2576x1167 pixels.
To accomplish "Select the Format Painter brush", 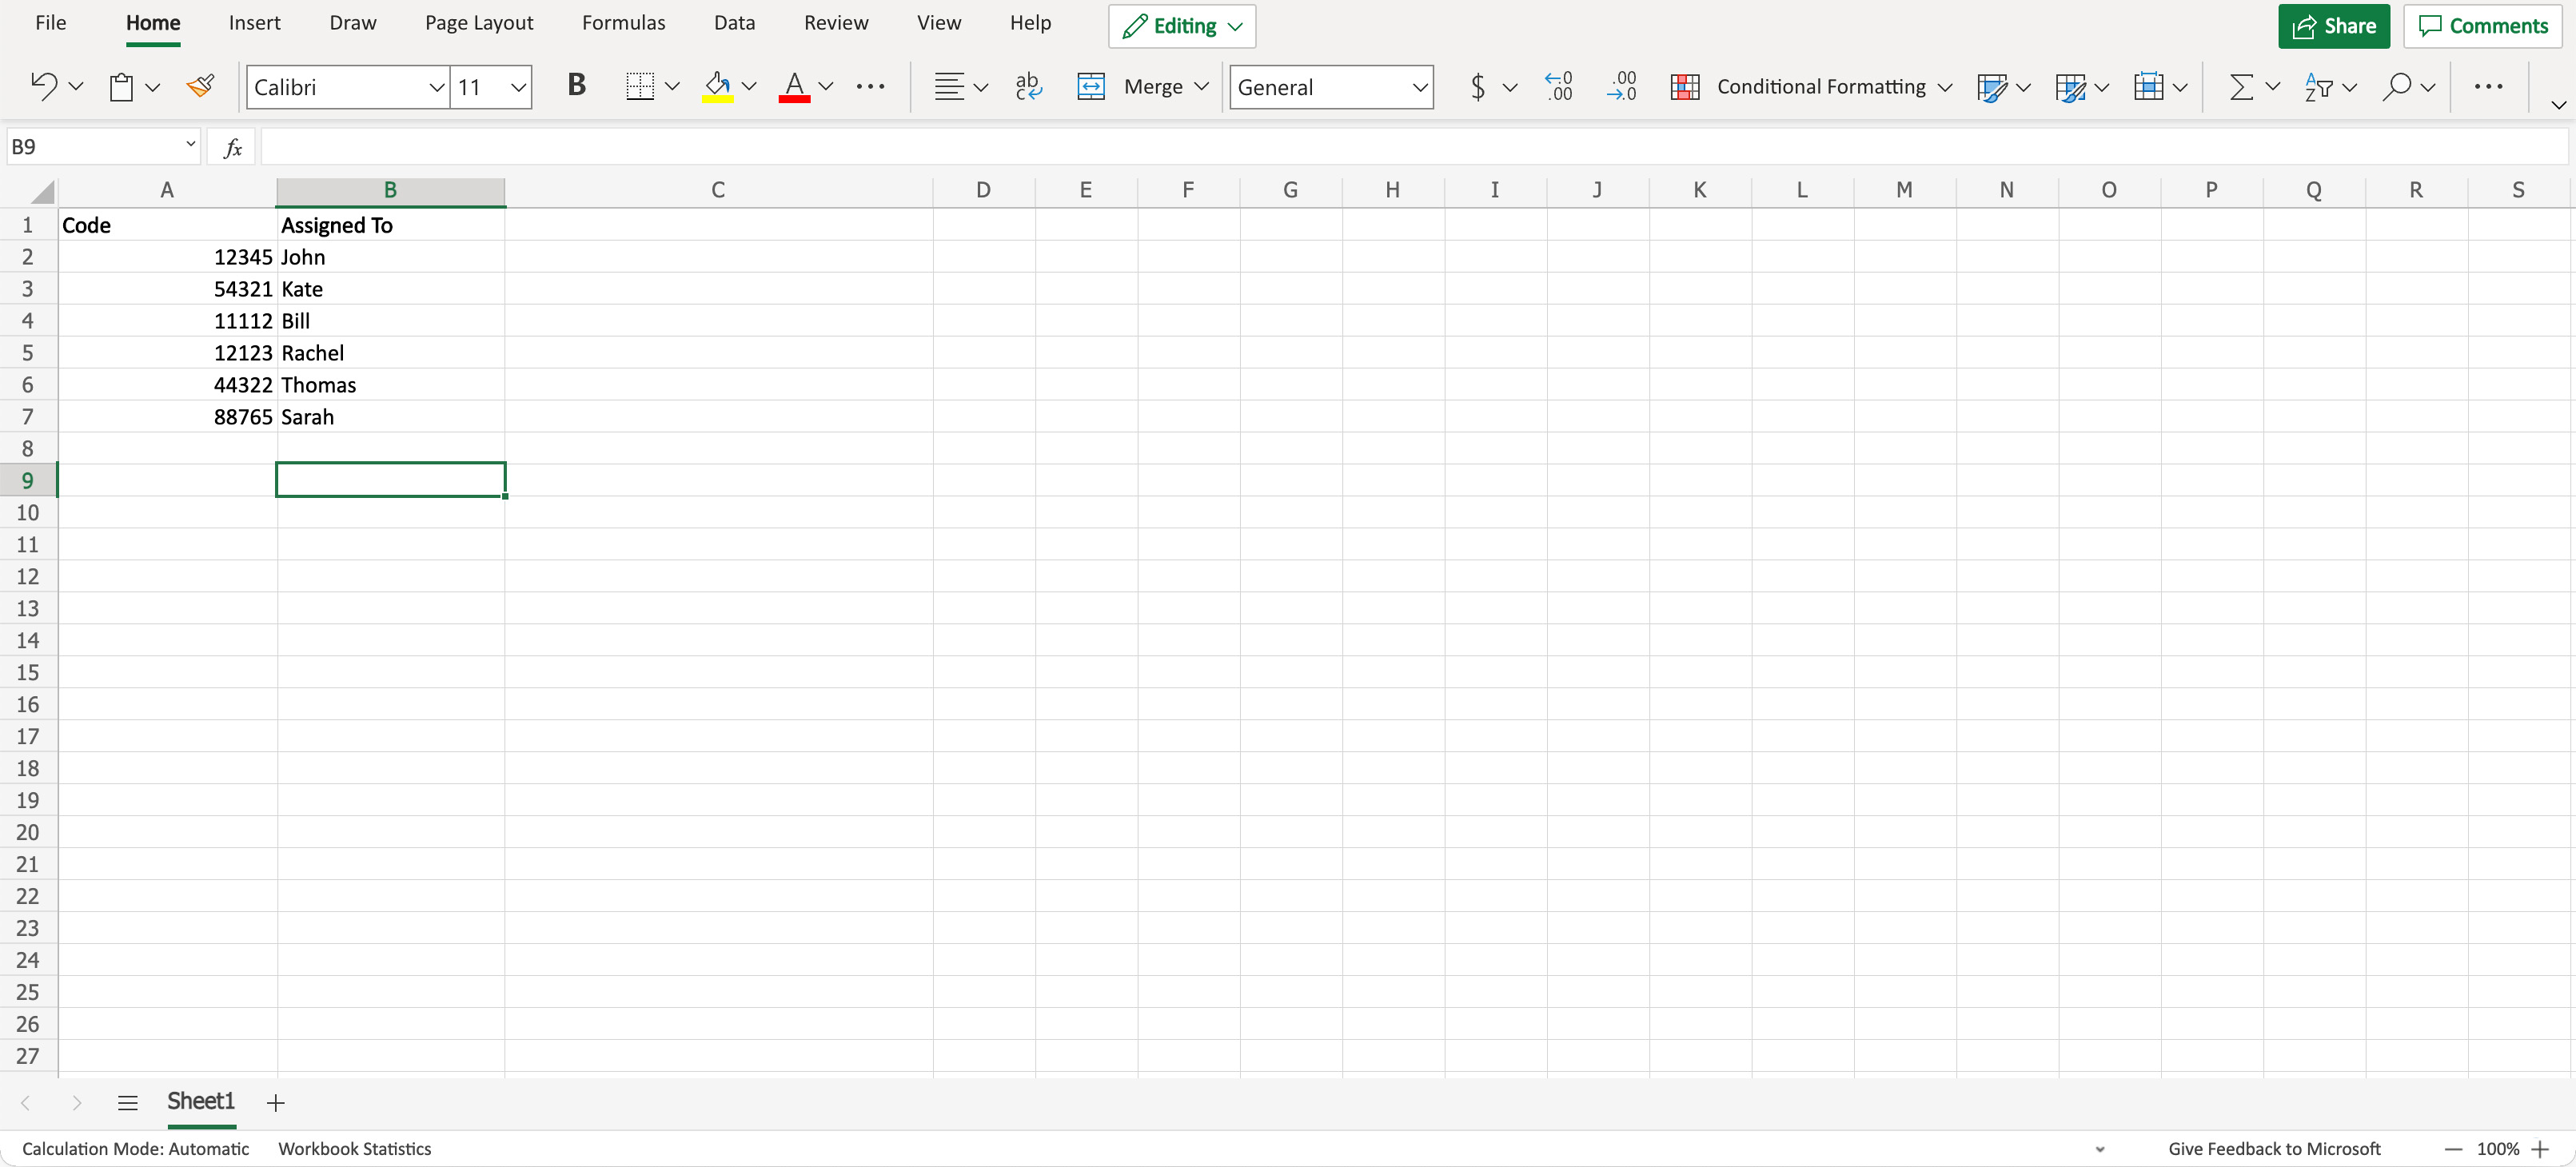I will coord(201,86).
